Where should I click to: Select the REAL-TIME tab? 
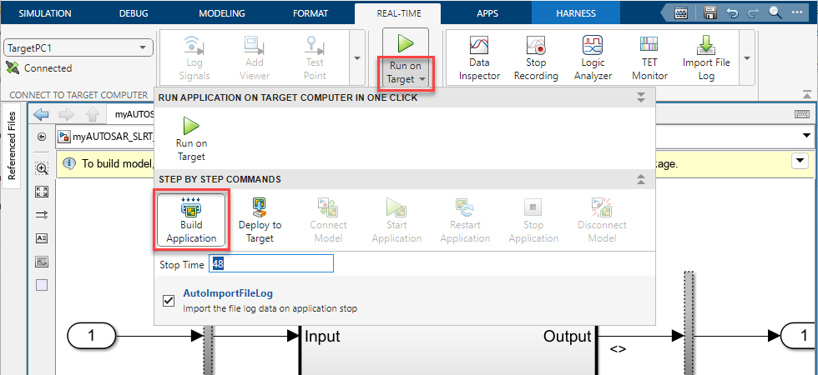[x=399, y=13]
